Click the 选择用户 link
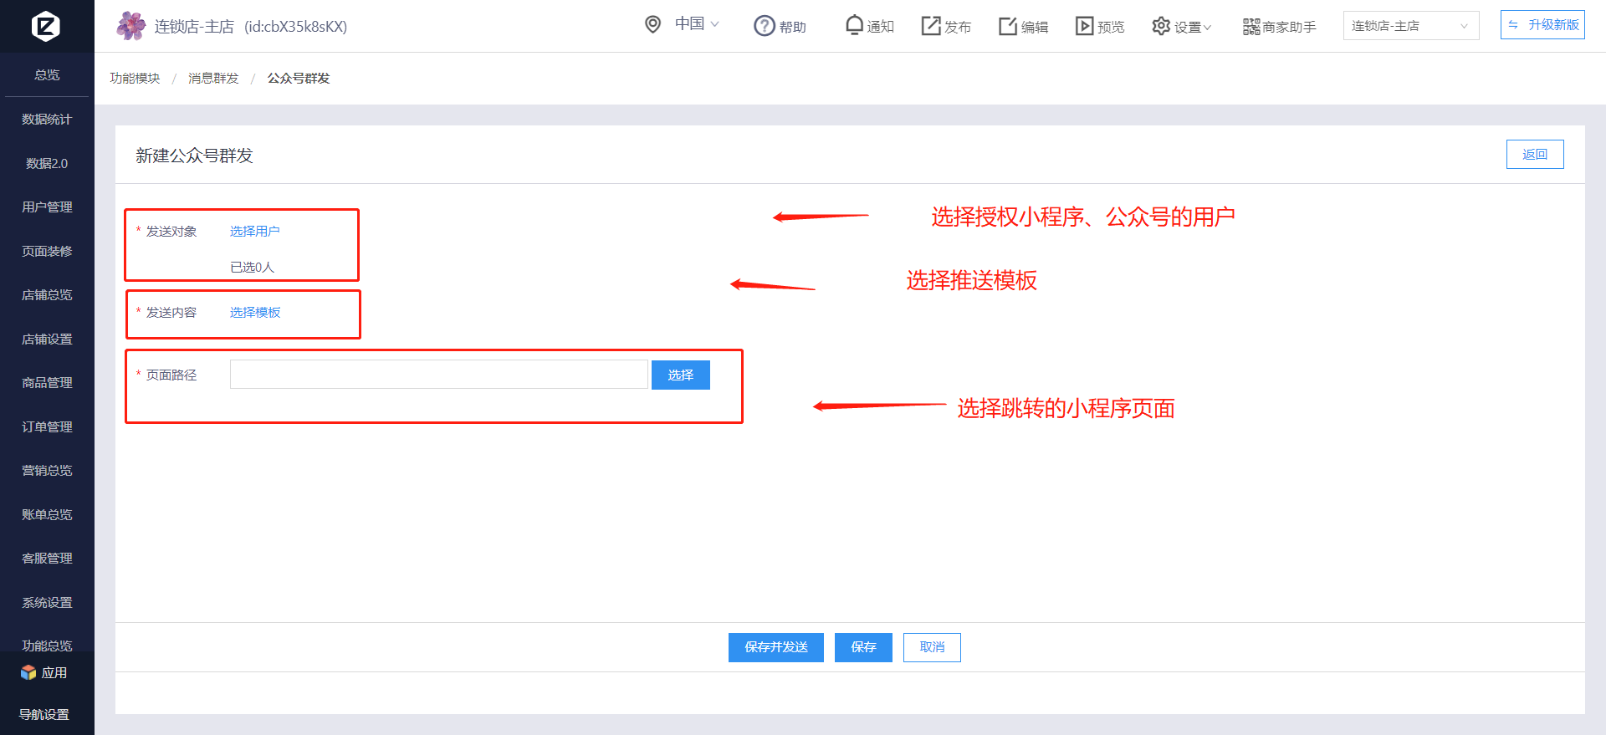Screen dimensions: 1606x735 [x=255, y=232]
